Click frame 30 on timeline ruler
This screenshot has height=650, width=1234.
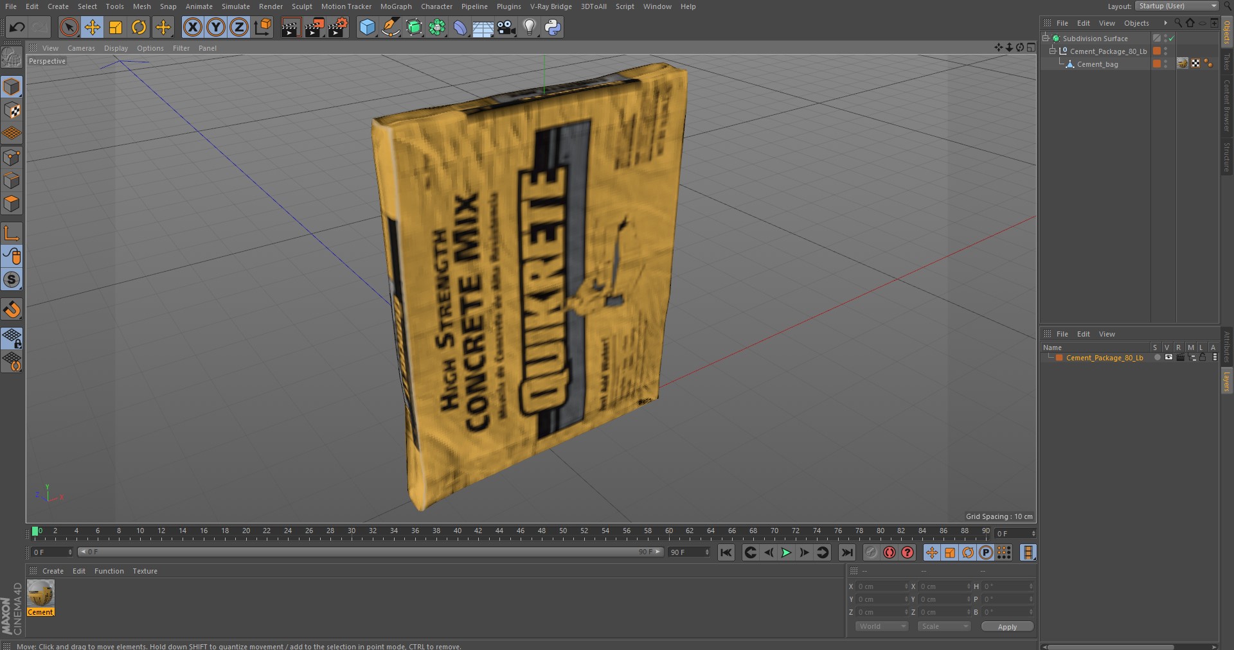(x=352, y=532)
